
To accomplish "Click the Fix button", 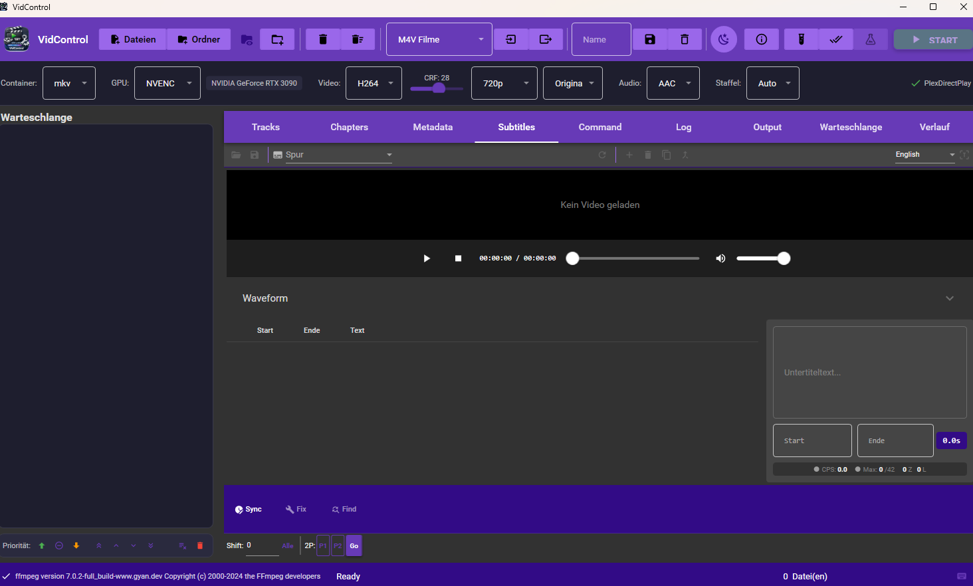I will tap(296, 509).
